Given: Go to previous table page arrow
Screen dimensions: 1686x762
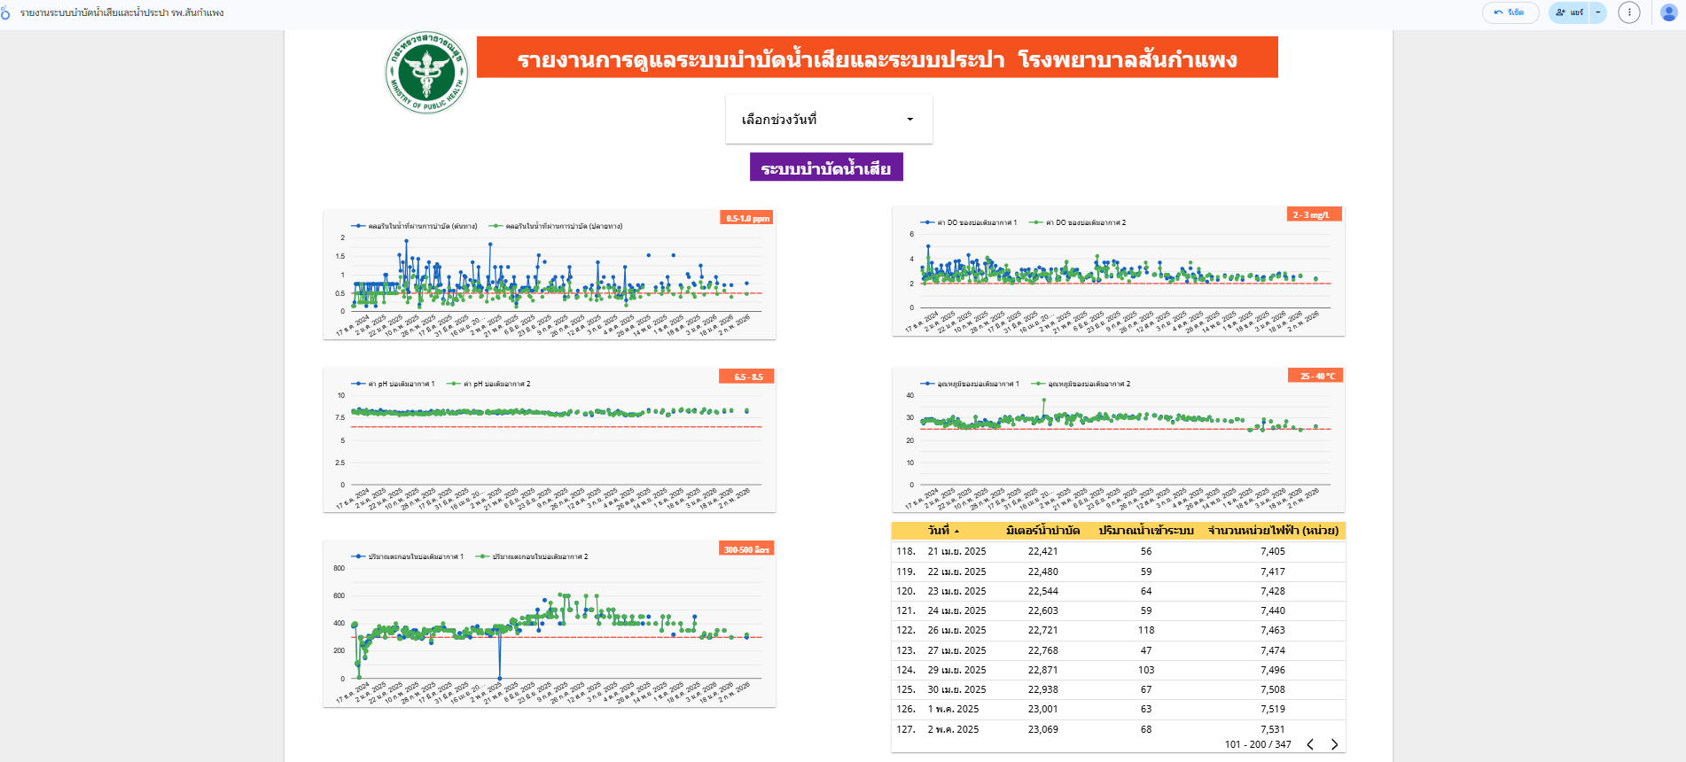Looking at the screenshot, I should point(1310,744).
